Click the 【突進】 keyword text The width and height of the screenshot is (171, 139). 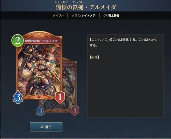pos(94,57)
